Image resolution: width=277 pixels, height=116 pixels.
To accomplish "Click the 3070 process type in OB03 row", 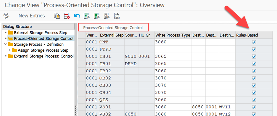I will coord(173,85).
